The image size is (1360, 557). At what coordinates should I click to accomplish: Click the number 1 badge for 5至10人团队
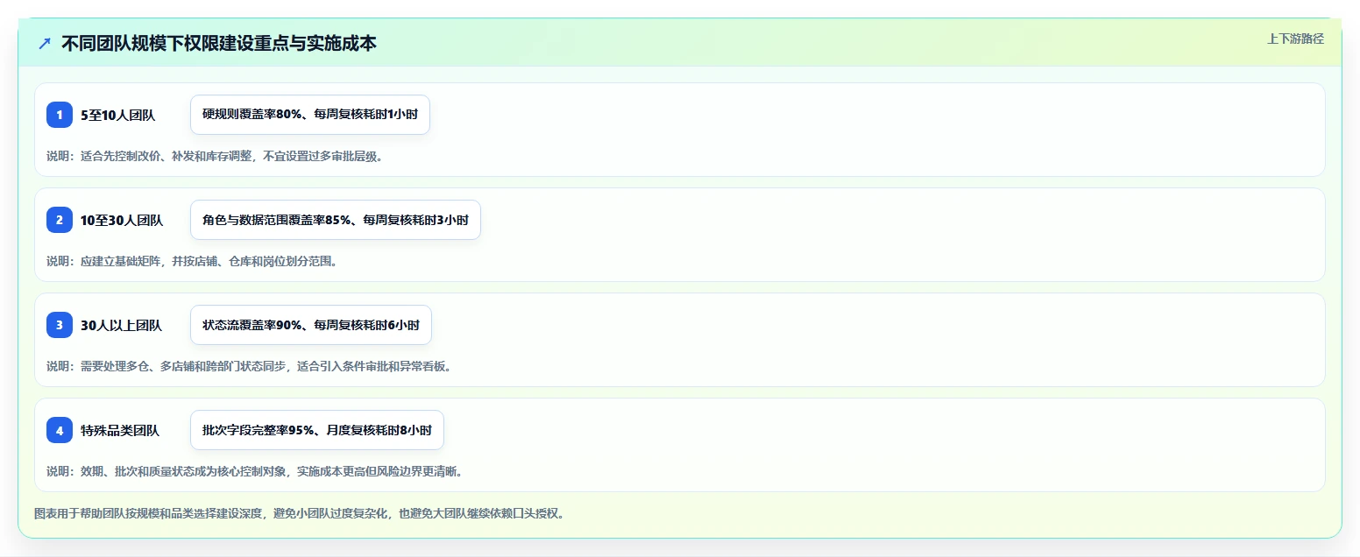coord(60,115)
